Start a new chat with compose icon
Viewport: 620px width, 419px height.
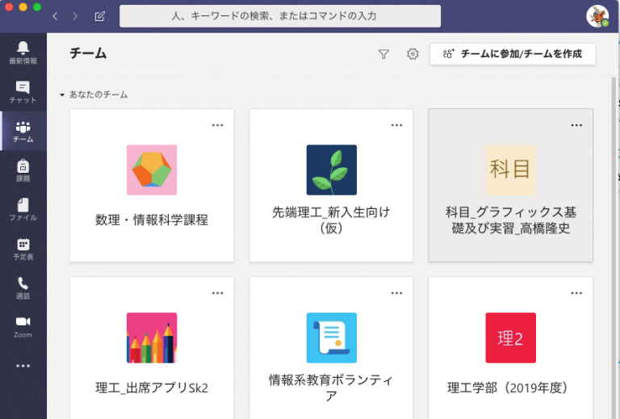[99, 16]
